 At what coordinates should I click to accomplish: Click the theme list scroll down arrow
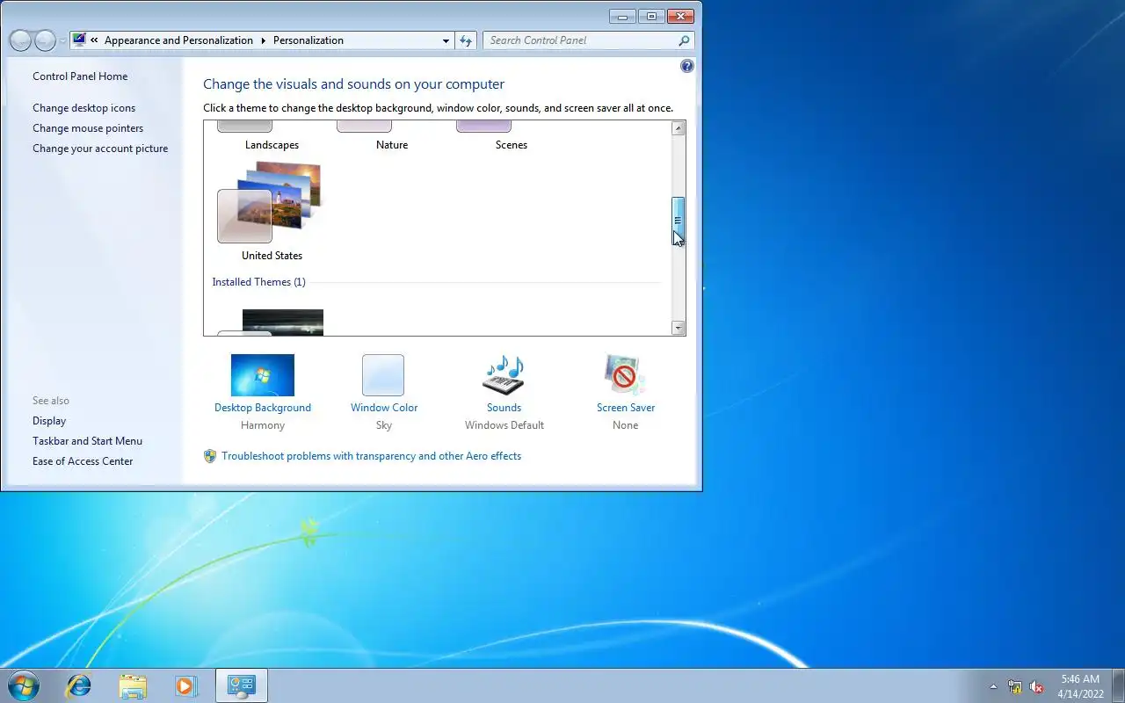tap(678, 328)
